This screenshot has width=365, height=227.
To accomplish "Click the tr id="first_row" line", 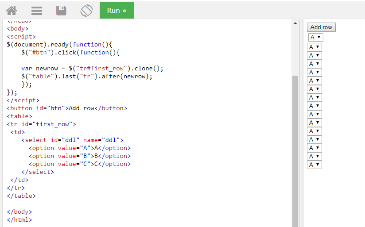I will click(x=41, y=124).
